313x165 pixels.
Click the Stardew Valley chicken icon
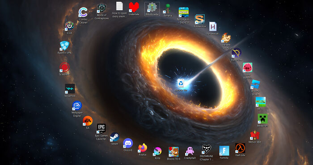pyautogui.click(x=226, y=37)
